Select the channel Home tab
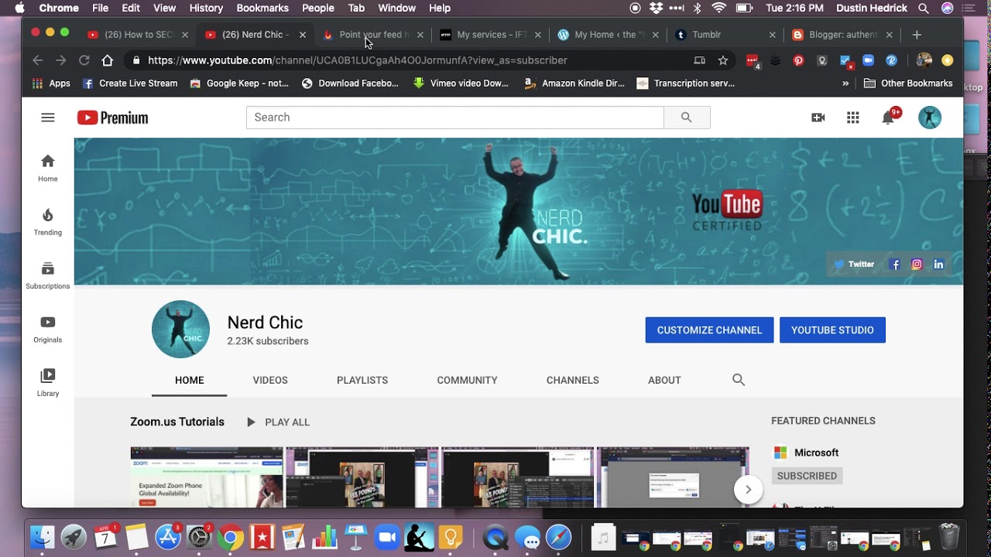This screenshot has width=991, height=557. [189, 380]
